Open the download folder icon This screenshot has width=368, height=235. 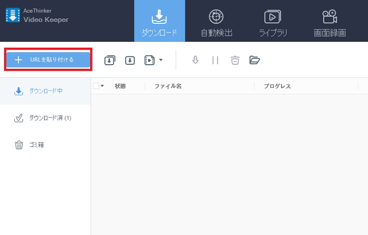[x=254, y=60]
